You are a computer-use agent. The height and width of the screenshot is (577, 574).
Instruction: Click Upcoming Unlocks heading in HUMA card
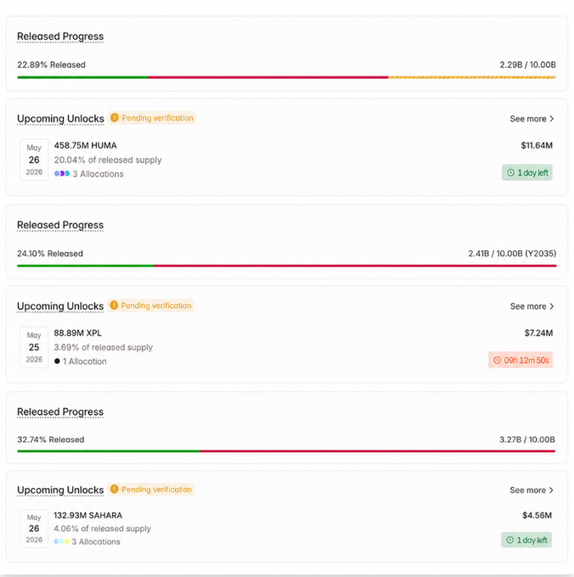(61, 119)
